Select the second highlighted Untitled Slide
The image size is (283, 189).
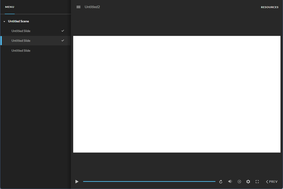click(21, 41)
